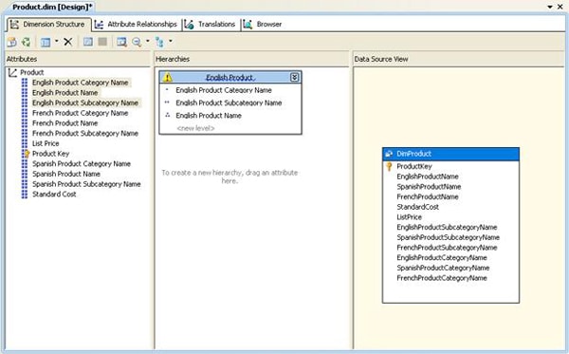Click icon beside List Price attribute

[x=25, y=143]
